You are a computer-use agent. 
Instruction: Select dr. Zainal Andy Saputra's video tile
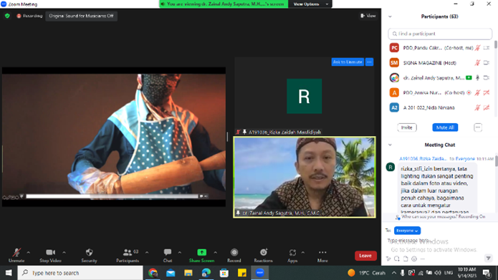[305, 177]
